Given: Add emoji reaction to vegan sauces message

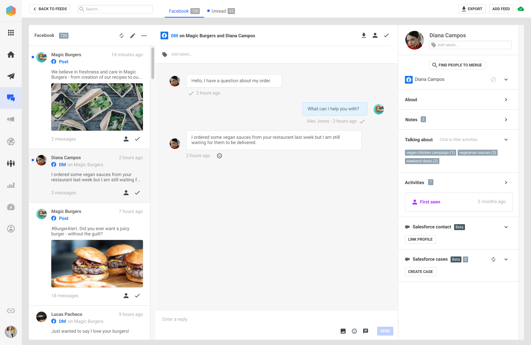Looking at the screenshot, I should (219, 156).
